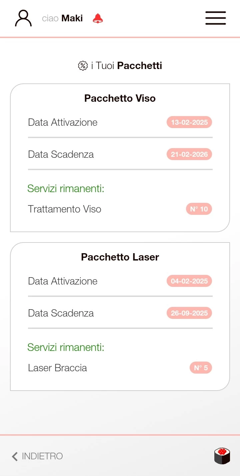Click the i Tuoi Pacchetti heading
240x476 pixels.
pos(127,66)
